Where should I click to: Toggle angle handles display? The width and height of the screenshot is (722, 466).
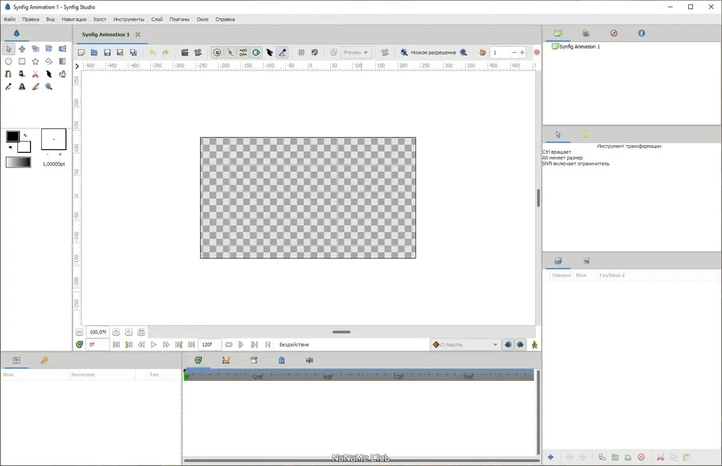[283, 53]
